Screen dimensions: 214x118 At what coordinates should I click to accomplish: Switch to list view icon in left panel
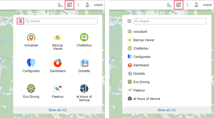click(x=20, y=21)
